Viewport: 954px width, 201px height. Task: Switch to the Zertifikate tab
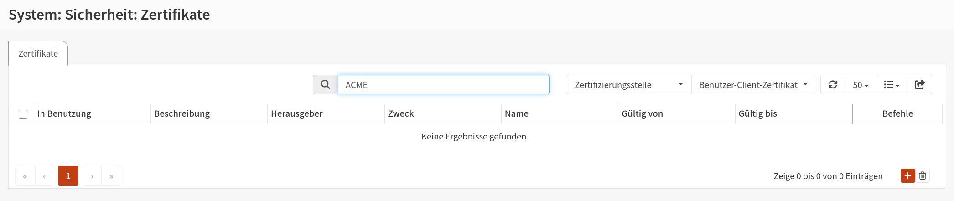(x=38, y=53)
